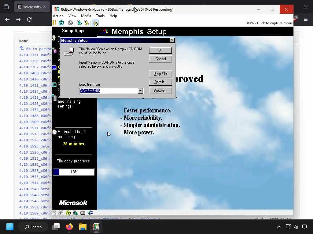
Task: Open the Firefox hamburger menu
Action: click(x=306, y=19)
